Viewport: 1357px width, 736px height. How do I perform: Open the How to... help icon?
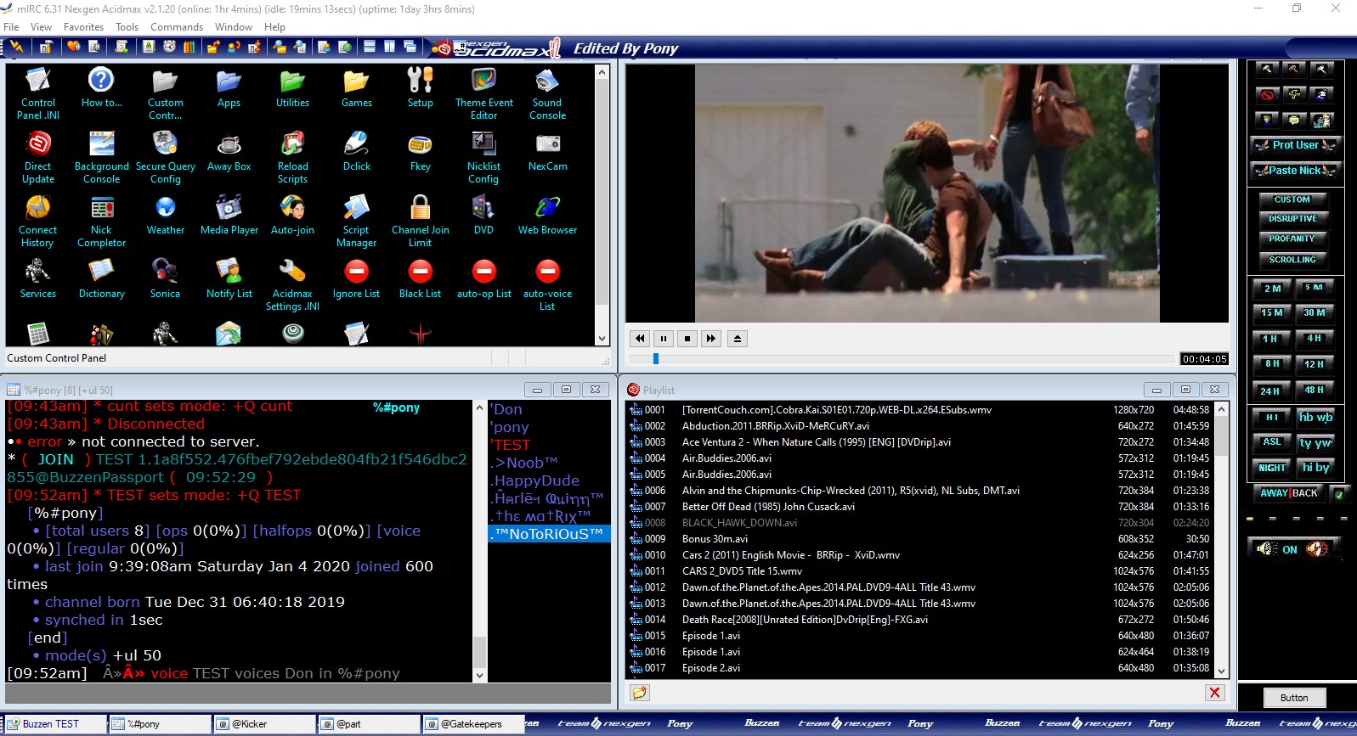click(101, 87)
